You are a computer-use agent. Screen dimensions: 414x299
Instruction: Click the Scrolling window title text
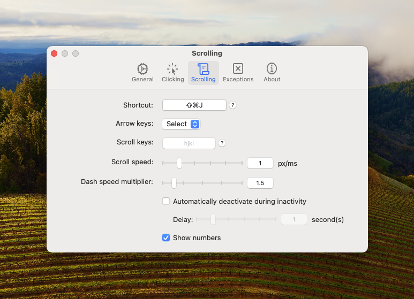207,53
